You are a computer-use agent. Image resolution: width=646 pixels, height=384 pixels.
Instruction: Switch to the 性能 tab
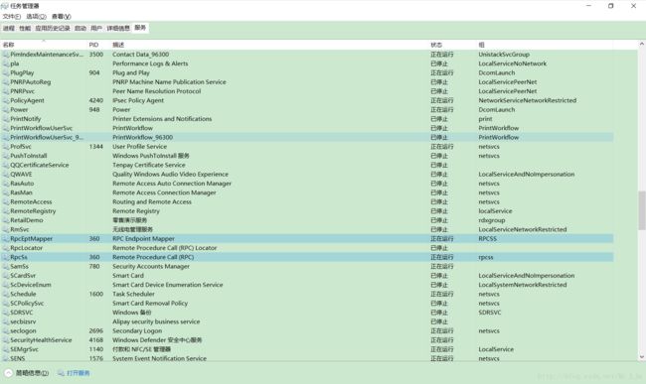pos(25,28)
